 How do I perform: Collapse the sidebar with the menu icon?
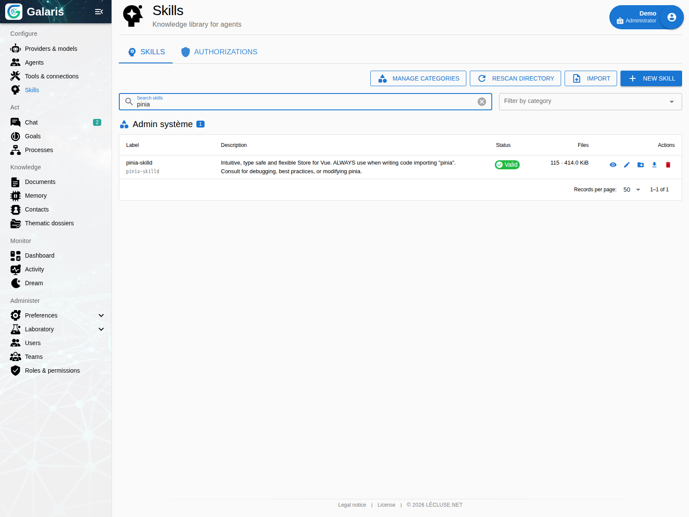(99, 12)
